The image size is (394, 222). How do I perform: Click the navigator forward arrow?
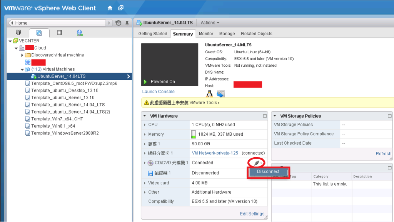(109, 23)
